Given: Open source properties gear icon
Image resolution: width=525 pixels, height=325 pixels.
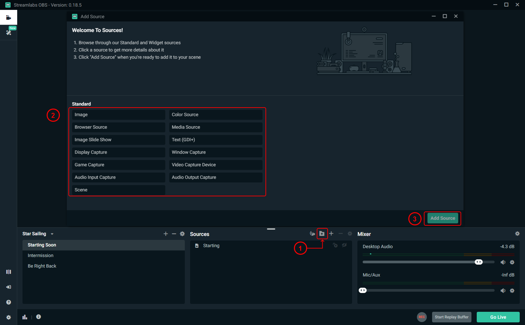Looking at the screenshot, I should 350,234.
